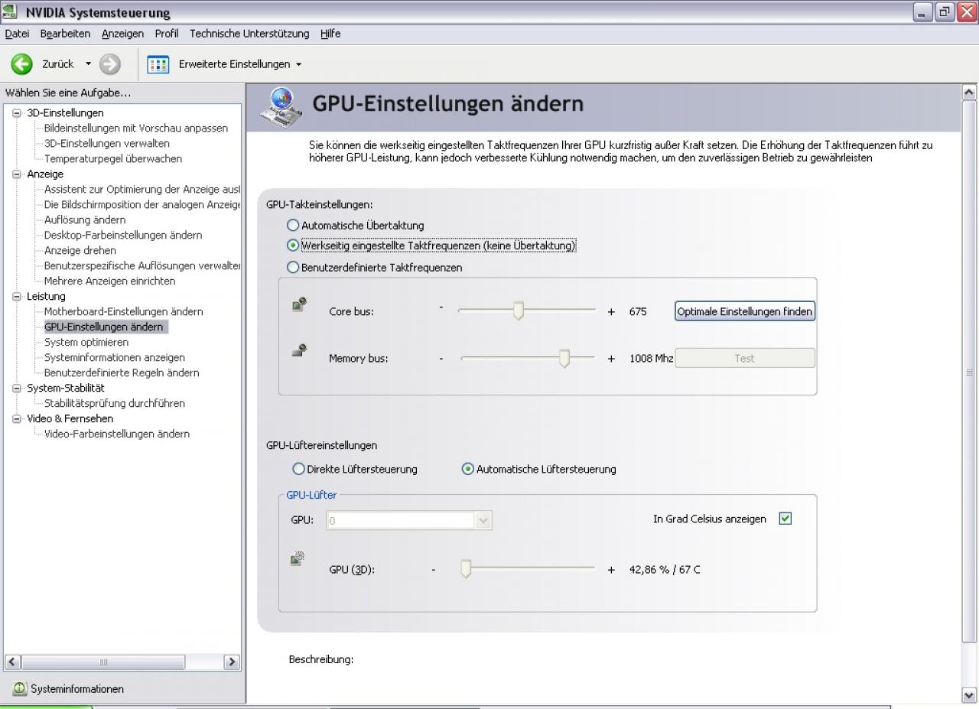Screen dimensions: 979x709
Task: Open the Profil menu
Action: coord(166,34)
